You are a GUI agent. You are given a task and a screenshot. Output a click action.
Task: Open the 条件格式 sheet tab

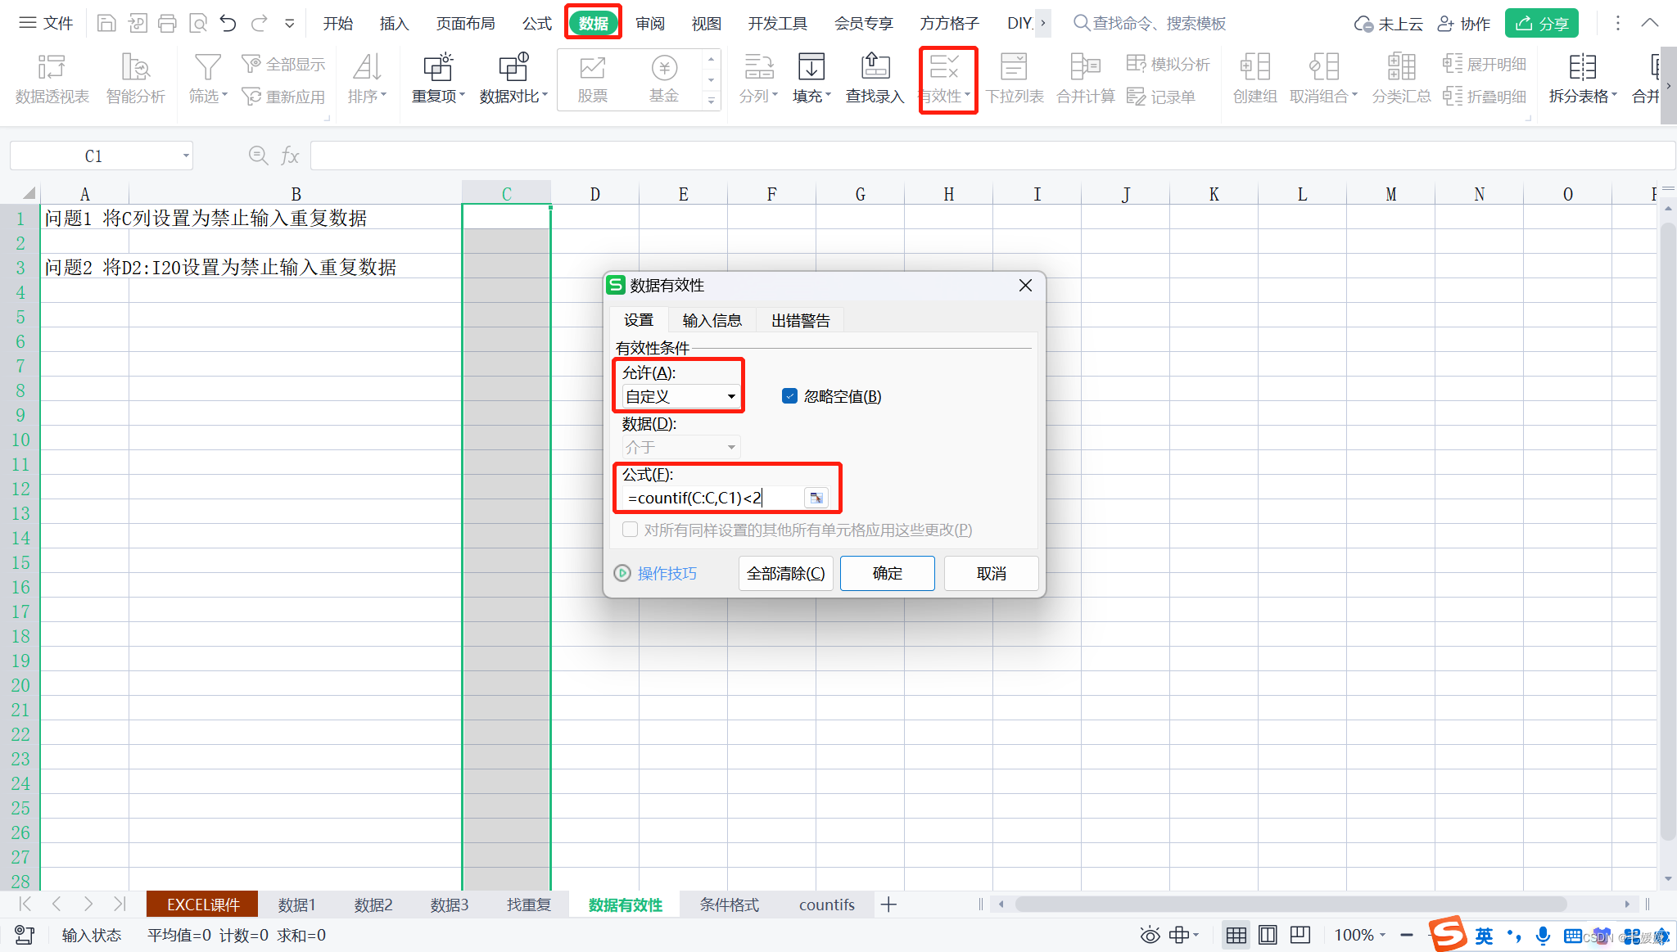tap(729, 905)
